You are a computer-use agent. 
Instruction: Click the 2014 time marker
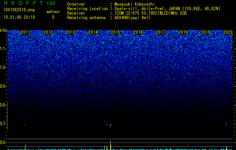(93, 32)
